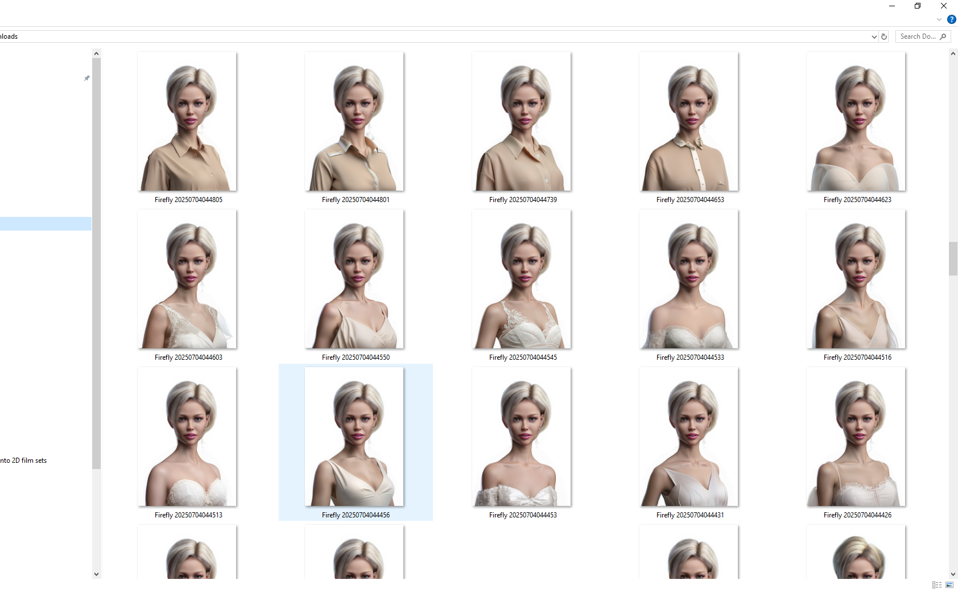
Task: Click file name text Firefly 20250704044426
Action: click(857, 515)
